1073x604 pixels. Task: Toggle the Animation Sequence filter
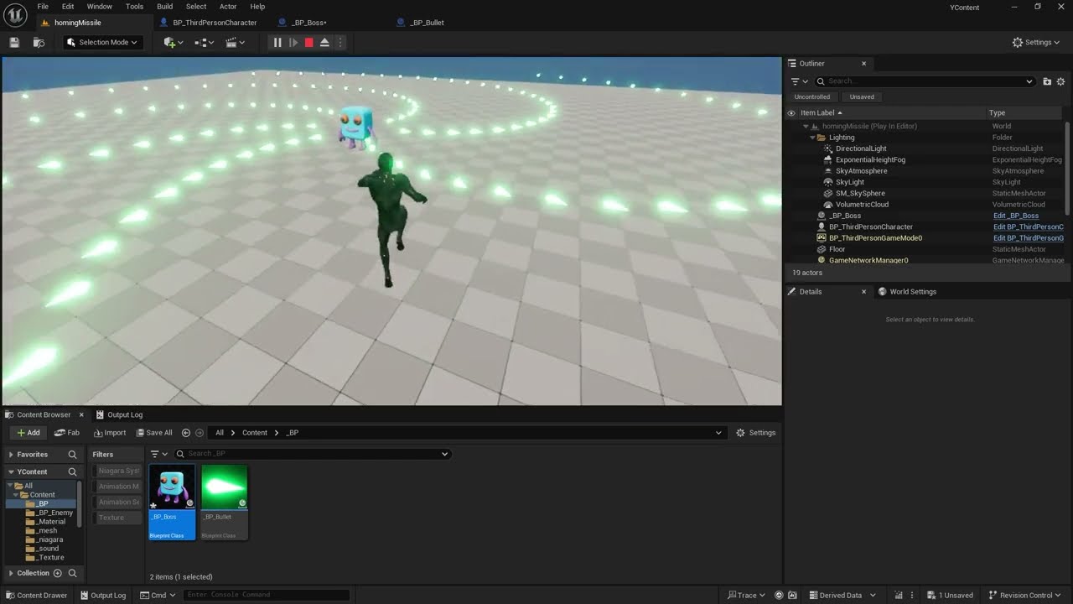[x=117, y=502]
